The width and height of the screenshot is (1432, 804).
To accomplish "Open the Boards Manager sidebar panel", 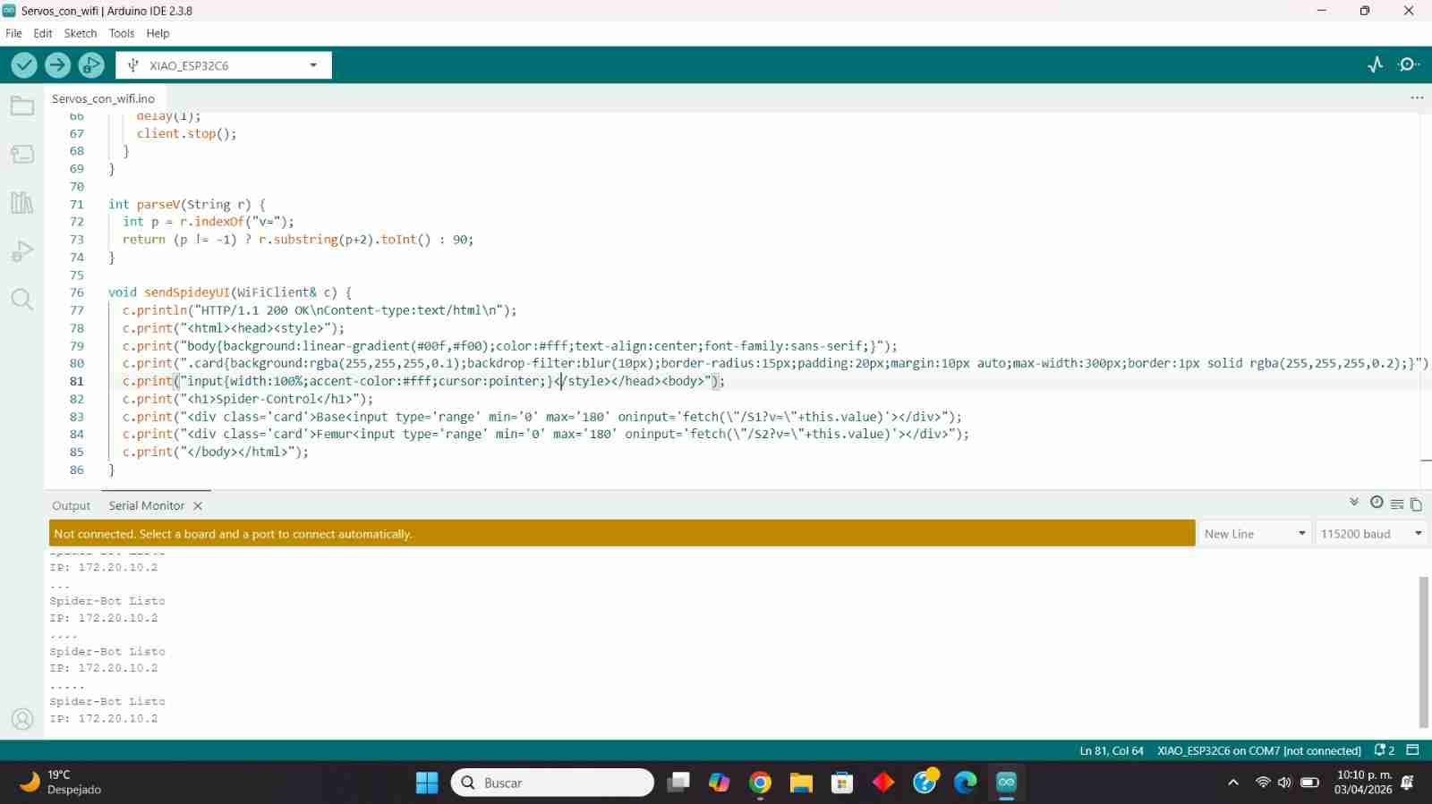I will coord(22,154).
